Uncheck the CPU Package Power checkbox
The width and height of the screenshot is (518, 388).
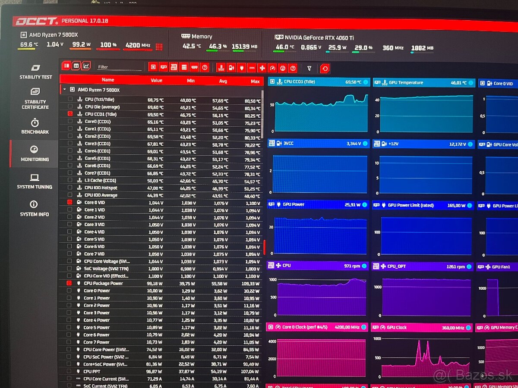69,283
